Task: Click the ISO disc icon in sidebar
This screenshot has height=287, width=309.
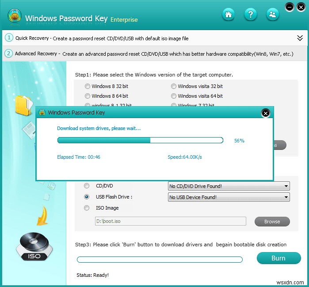Action: (34, 246)
